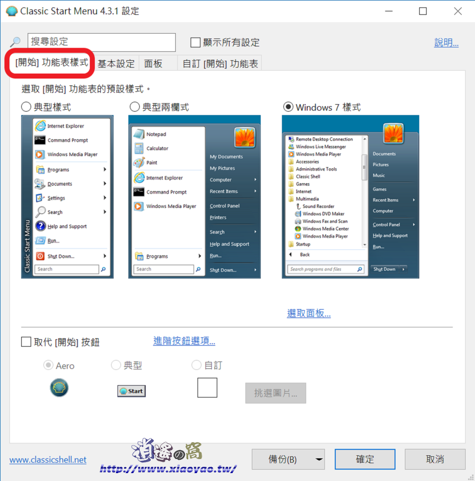Click the Notepad icon in two-column preview
Screen dimensions: 475x481
pos(139,134)
